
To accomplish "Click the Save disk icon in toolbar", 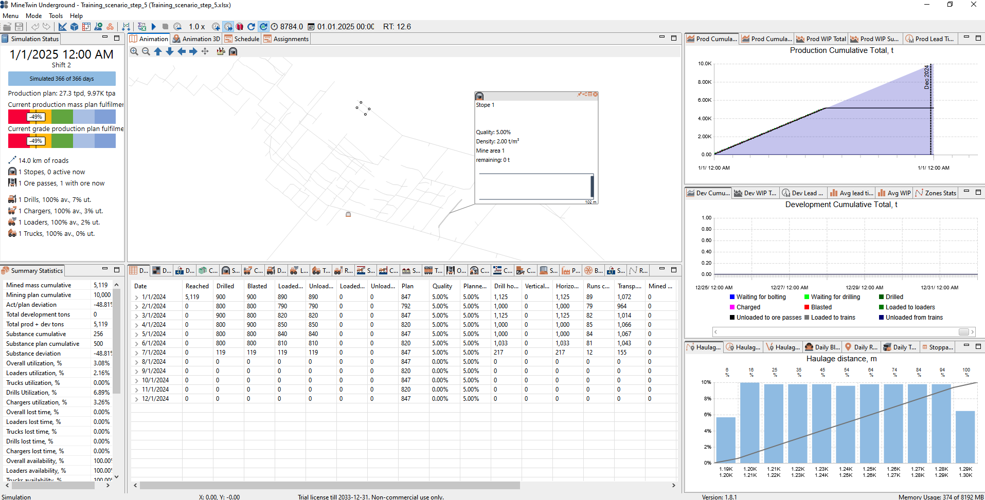I will (x=19, y=27).
